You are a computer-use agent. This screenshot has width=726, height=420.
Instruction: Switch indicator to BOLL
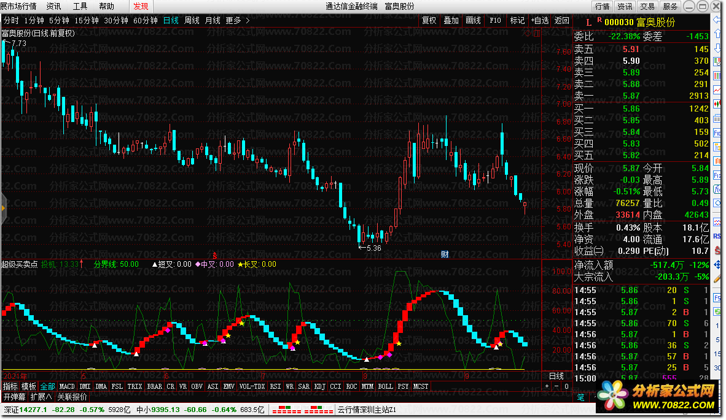(385, 386)
